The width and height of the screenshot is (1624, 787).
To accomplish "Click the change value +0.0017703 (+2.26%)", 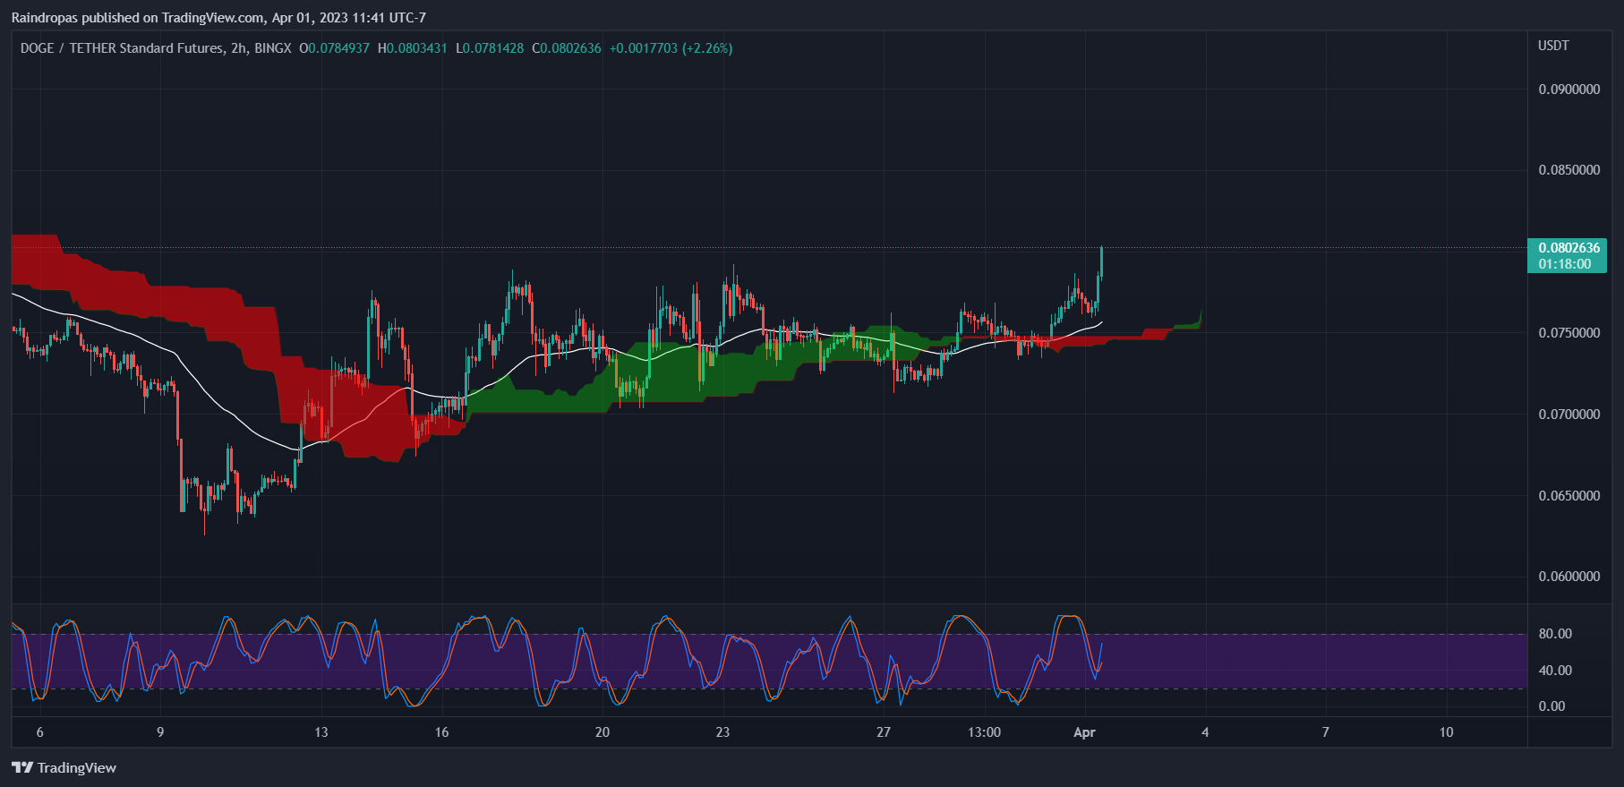I will tap(671, 48).
